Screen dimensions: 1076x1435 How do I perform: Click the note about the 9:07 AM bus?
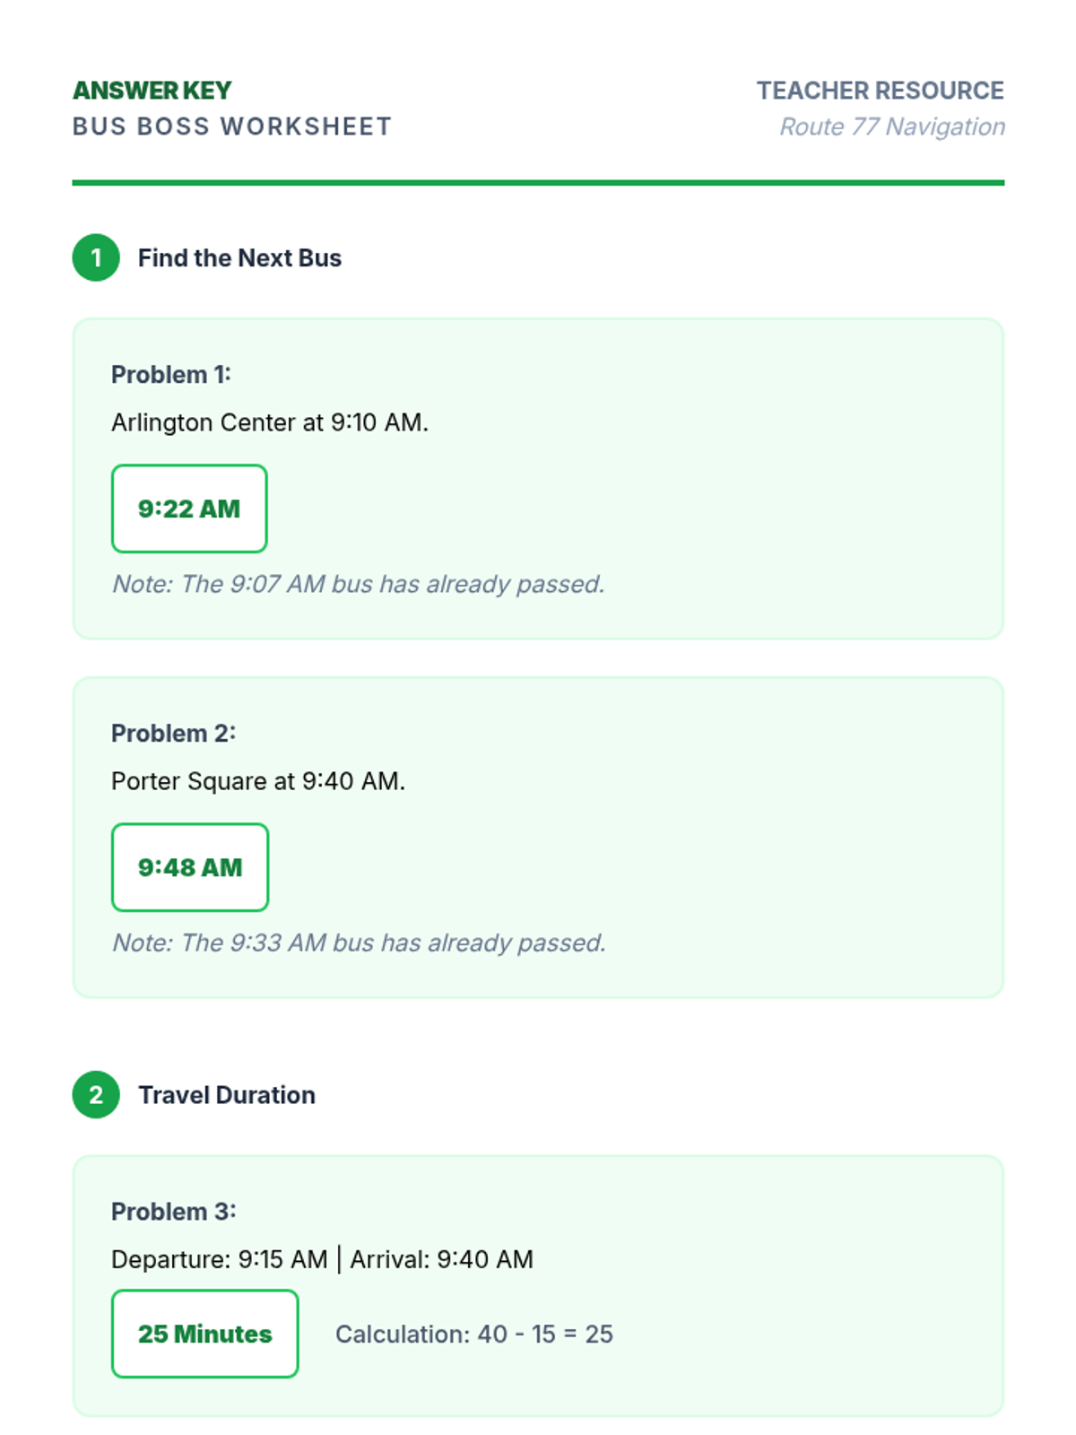coord(358,584)
